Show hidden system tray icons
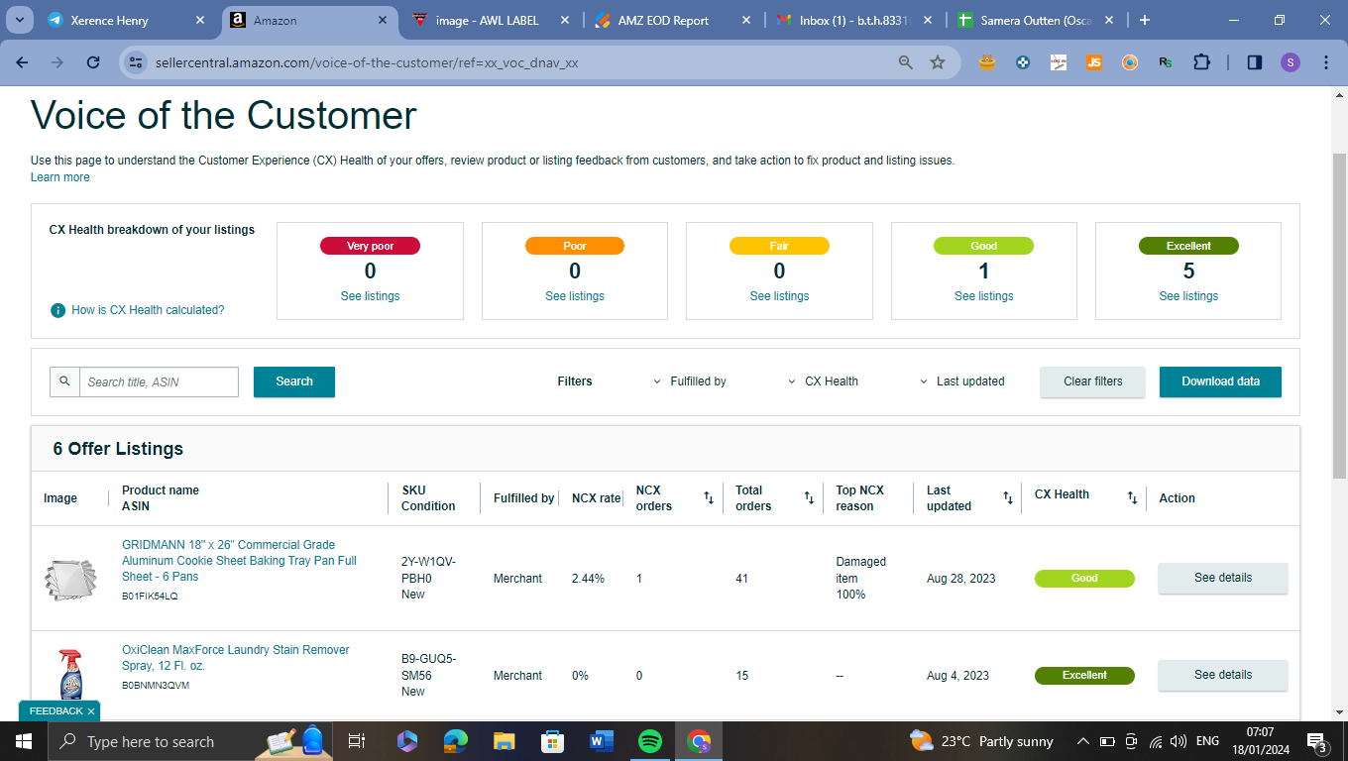Image resolution: width=1348 pixels, height=761 pixels. click(x=1082, y=741)
